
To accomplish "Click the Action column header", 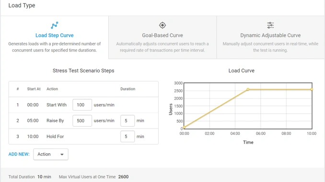I will click(x=52, y=89).
